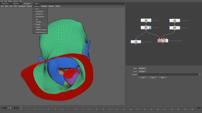Viewport: 202px width, 113px height.
Task: Select the right geometry node icon
Action: (x=175, y=28)
